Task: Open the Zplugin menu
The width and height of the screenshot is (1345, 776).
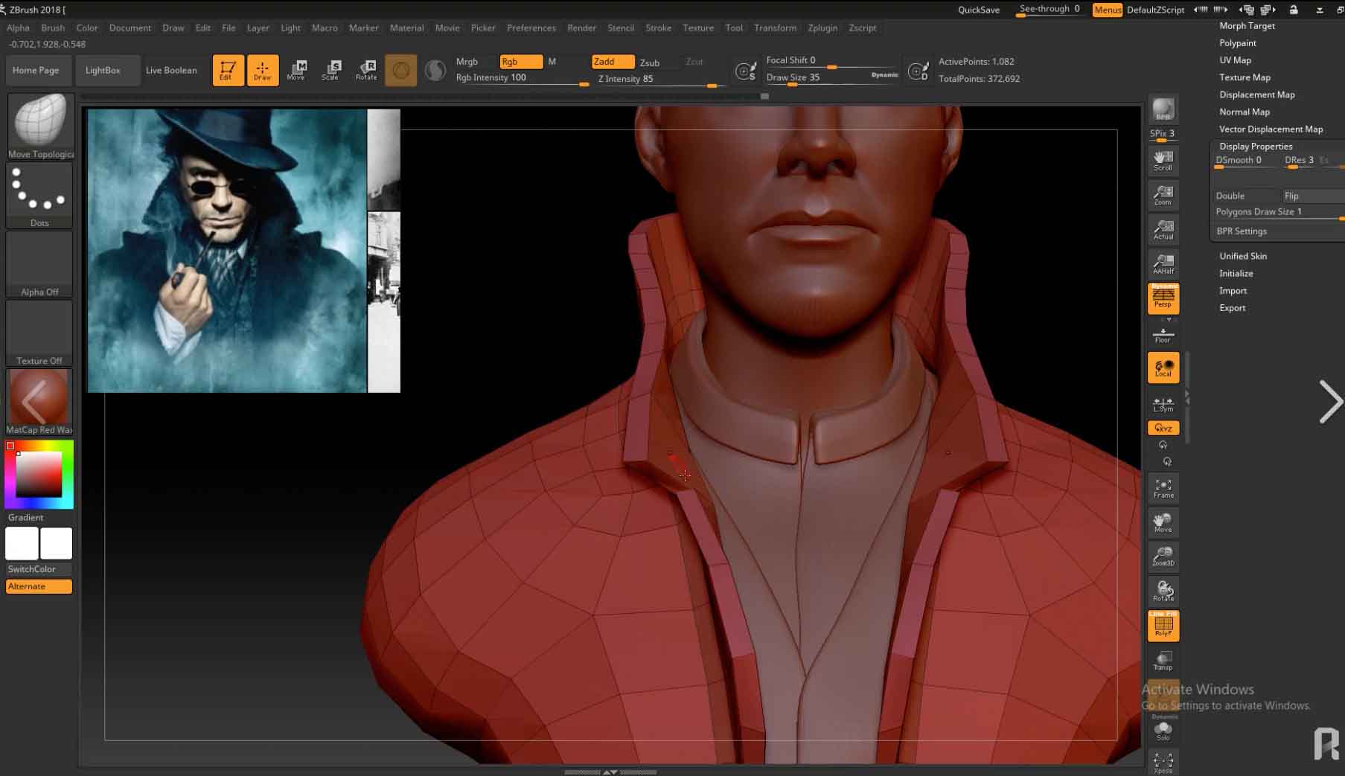Action: click(x=822, y=28)
